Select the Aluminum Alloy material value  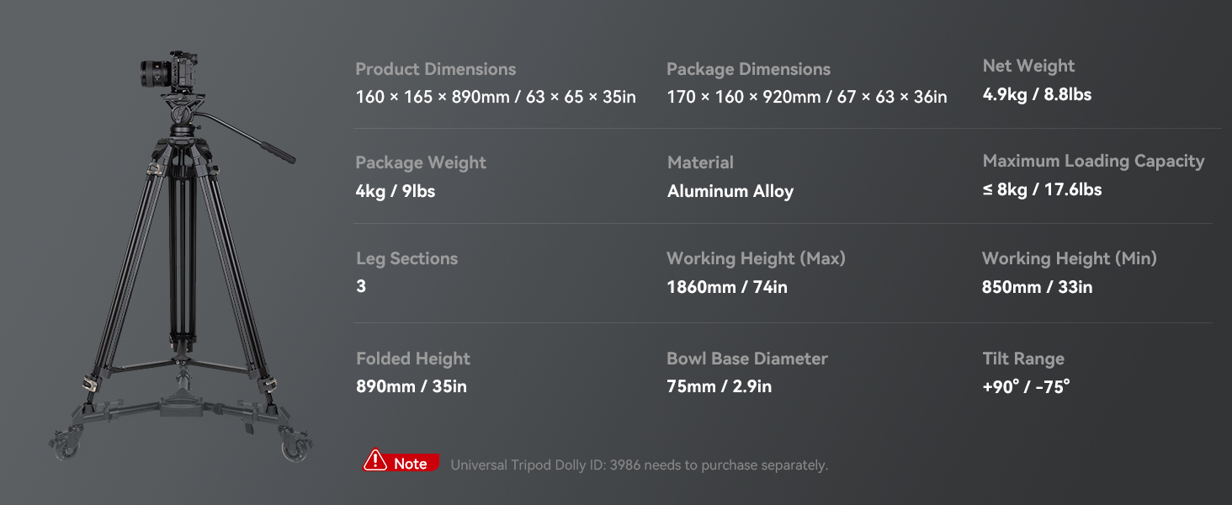pyautogui.click(x=730, y=191)
